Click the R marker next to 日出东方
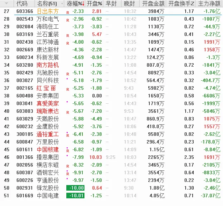Screen dimensions: 223x206 pyautogui.click(x=68, y=13)
